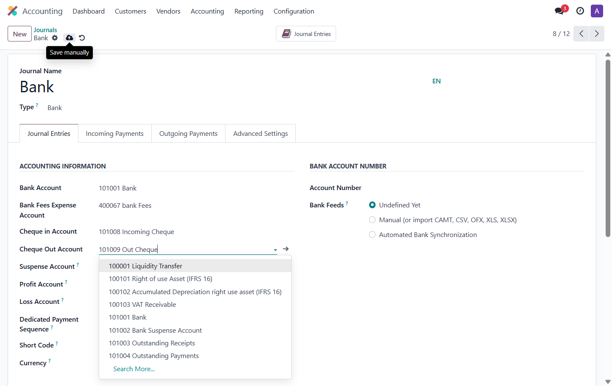Discard changes with the undo icon

(82, 38)
